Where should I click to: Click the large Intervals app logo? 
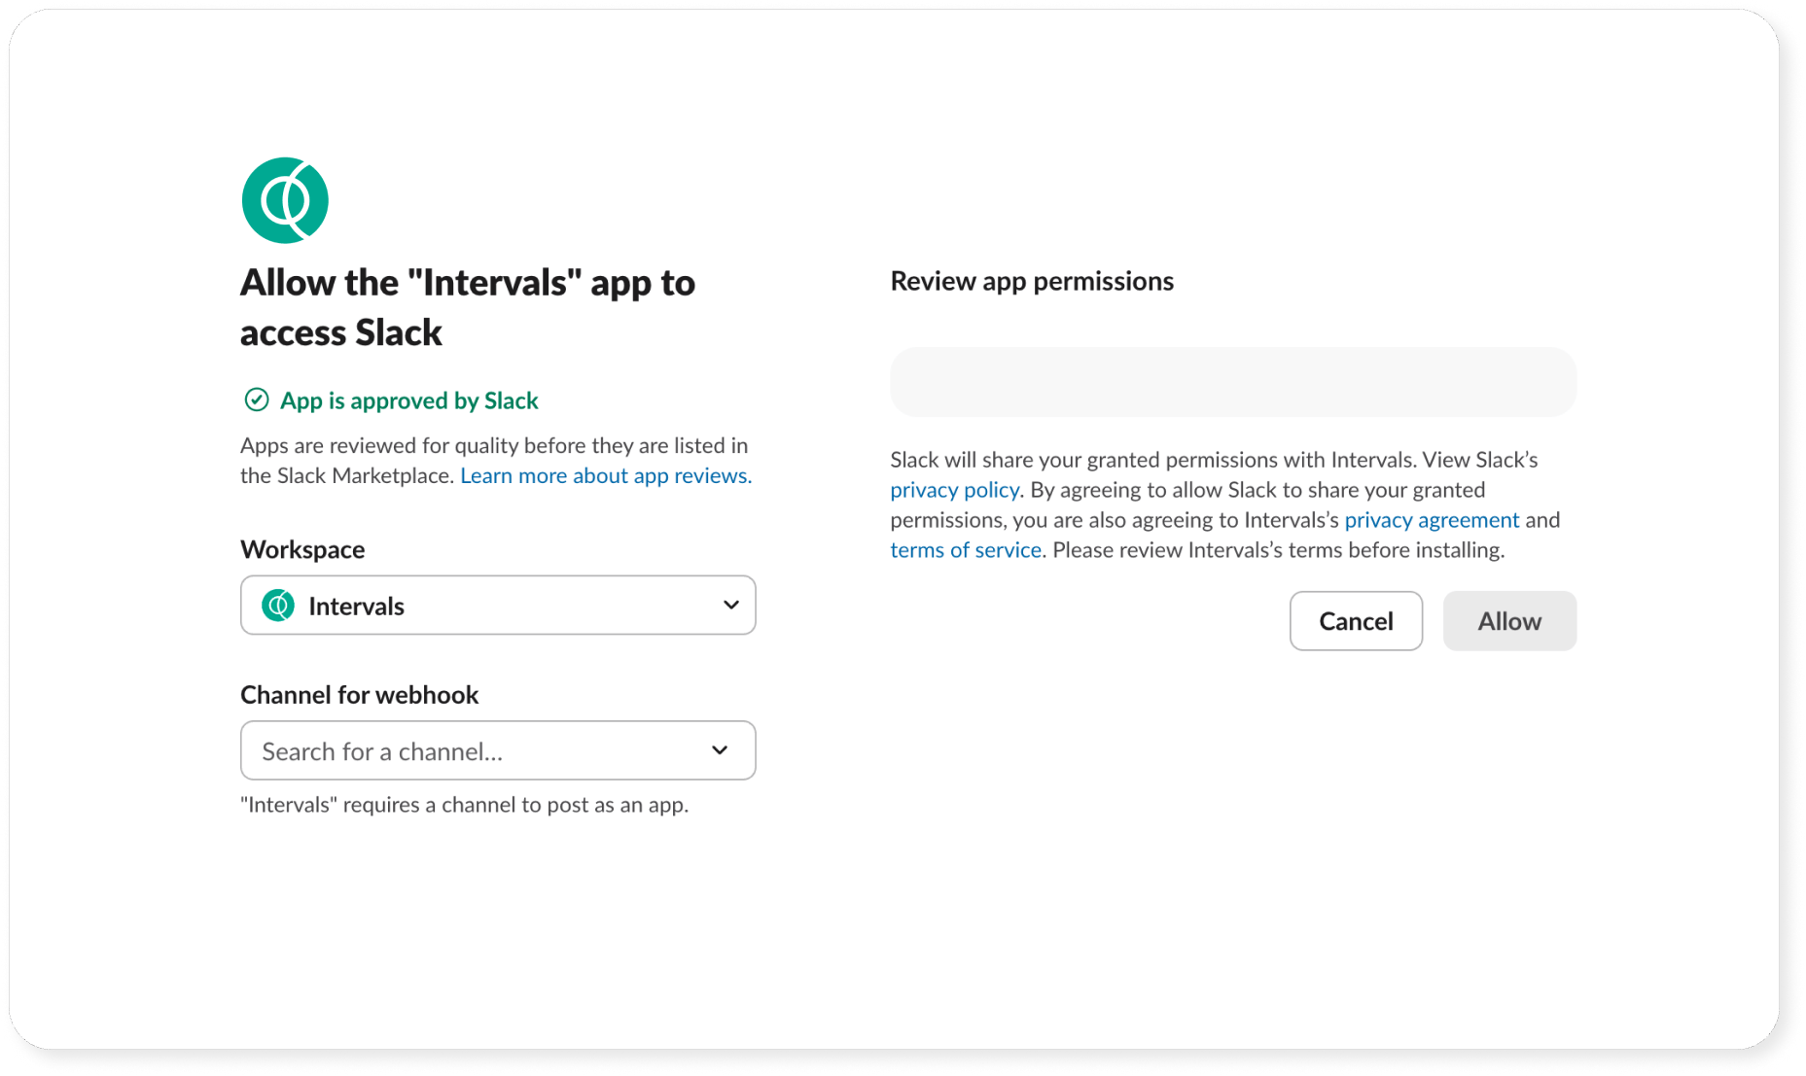tap(285, 200)
